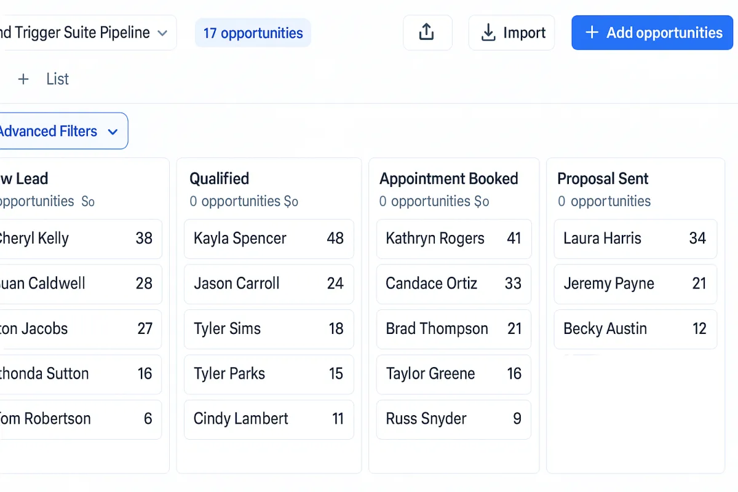The width and height of the screenshot is (738, 492).
Task: Switch to the List view tab
Action: coord(57,79)
